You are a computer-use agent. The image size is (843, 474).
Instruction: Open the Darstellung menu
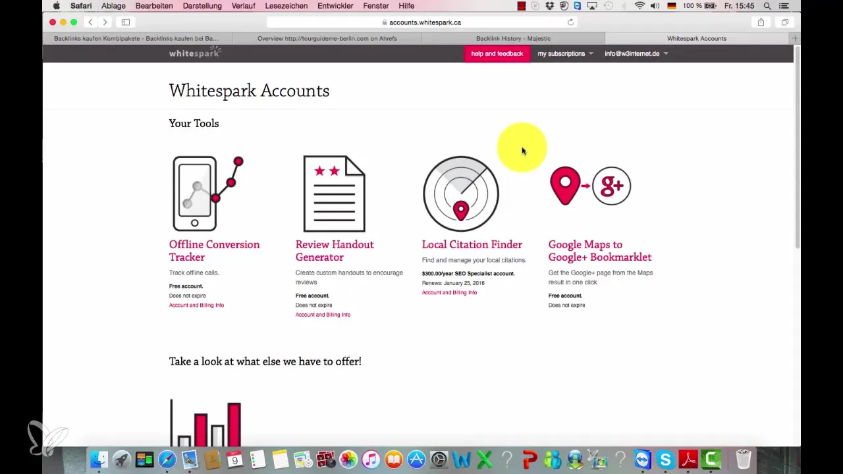coord(202,6)
